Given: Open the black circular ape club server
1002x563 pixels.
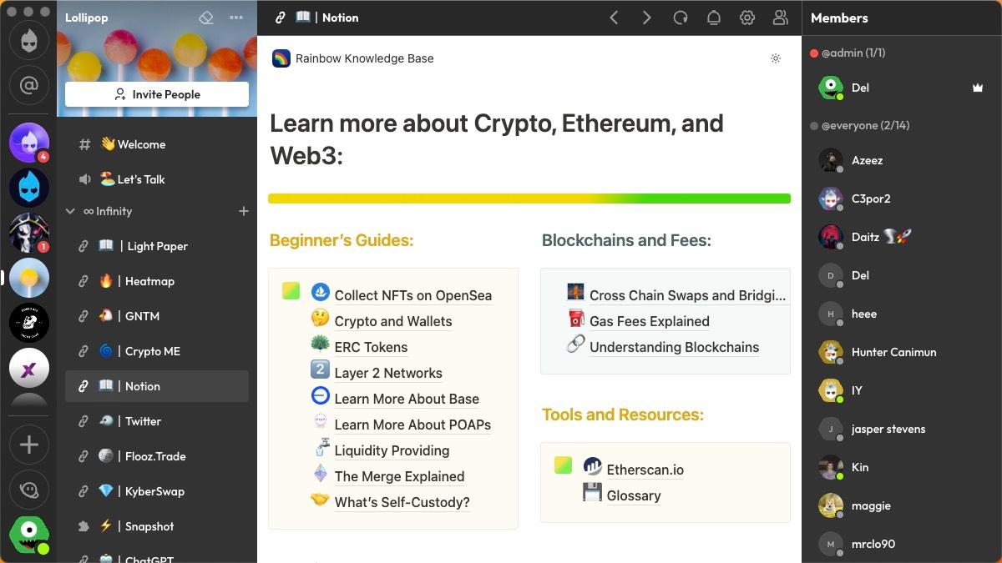Looking at the screenshot, I should (x=29, y=323).
